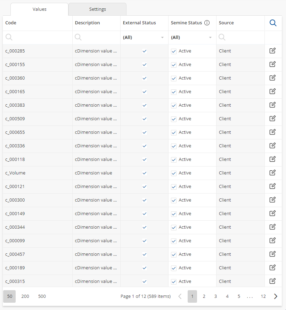
Task: Toggle Active checkbox for c_000336
Action: 174,146
